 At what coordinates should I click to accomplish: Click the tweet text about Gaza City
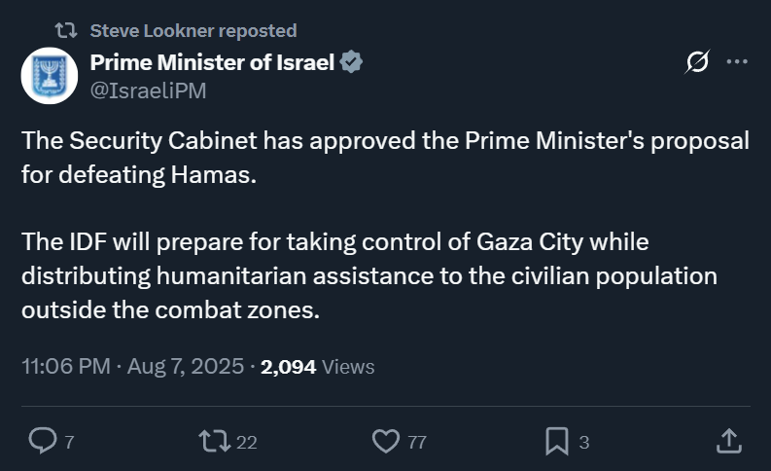369,275
